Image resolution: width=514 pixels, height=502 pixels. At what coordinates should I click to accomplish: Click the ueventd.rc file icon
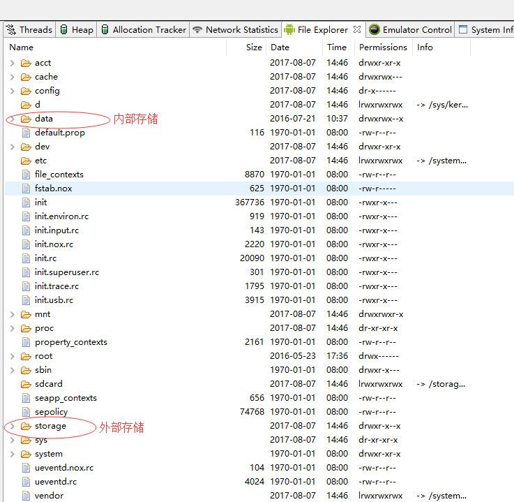(26, 482)
